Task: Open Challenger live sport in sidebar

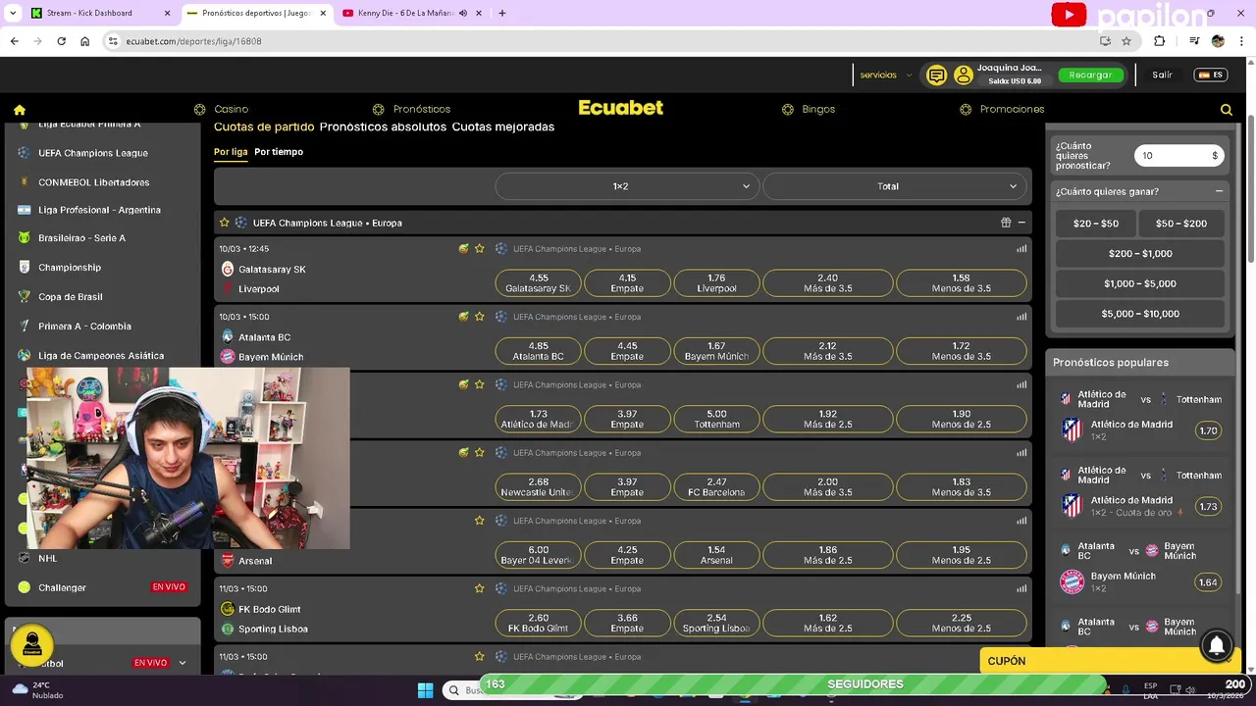Action: (62, 587)
